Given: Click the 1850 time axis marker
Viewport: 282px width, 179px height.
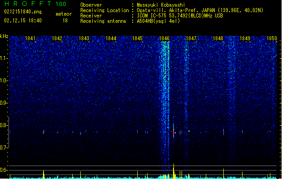Looking at the screenshot, I should click(x=272, y=38).
